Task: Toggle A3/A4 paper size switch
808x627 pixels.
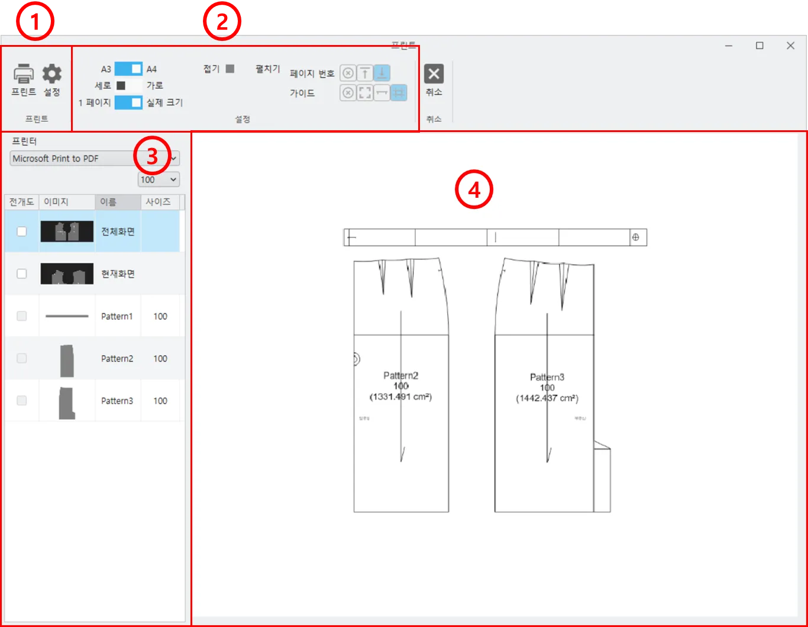Action: tap(128, 69)
